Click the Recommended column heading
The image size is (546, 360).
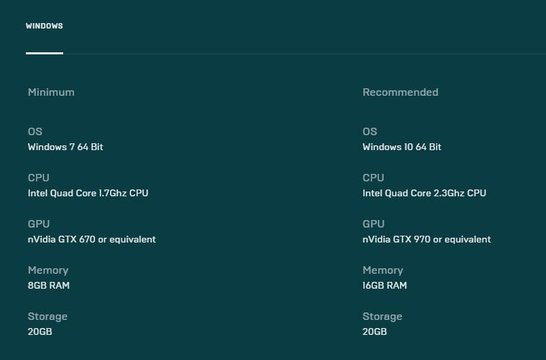400,92
